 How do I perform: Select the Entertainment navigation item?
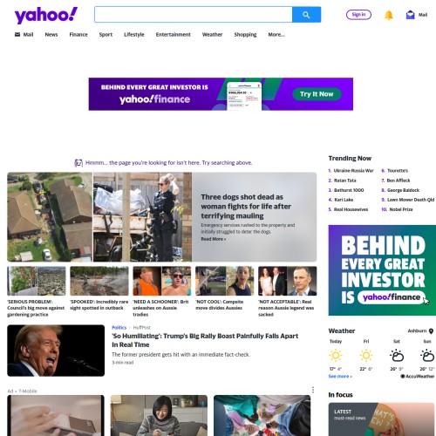[174, 35]
